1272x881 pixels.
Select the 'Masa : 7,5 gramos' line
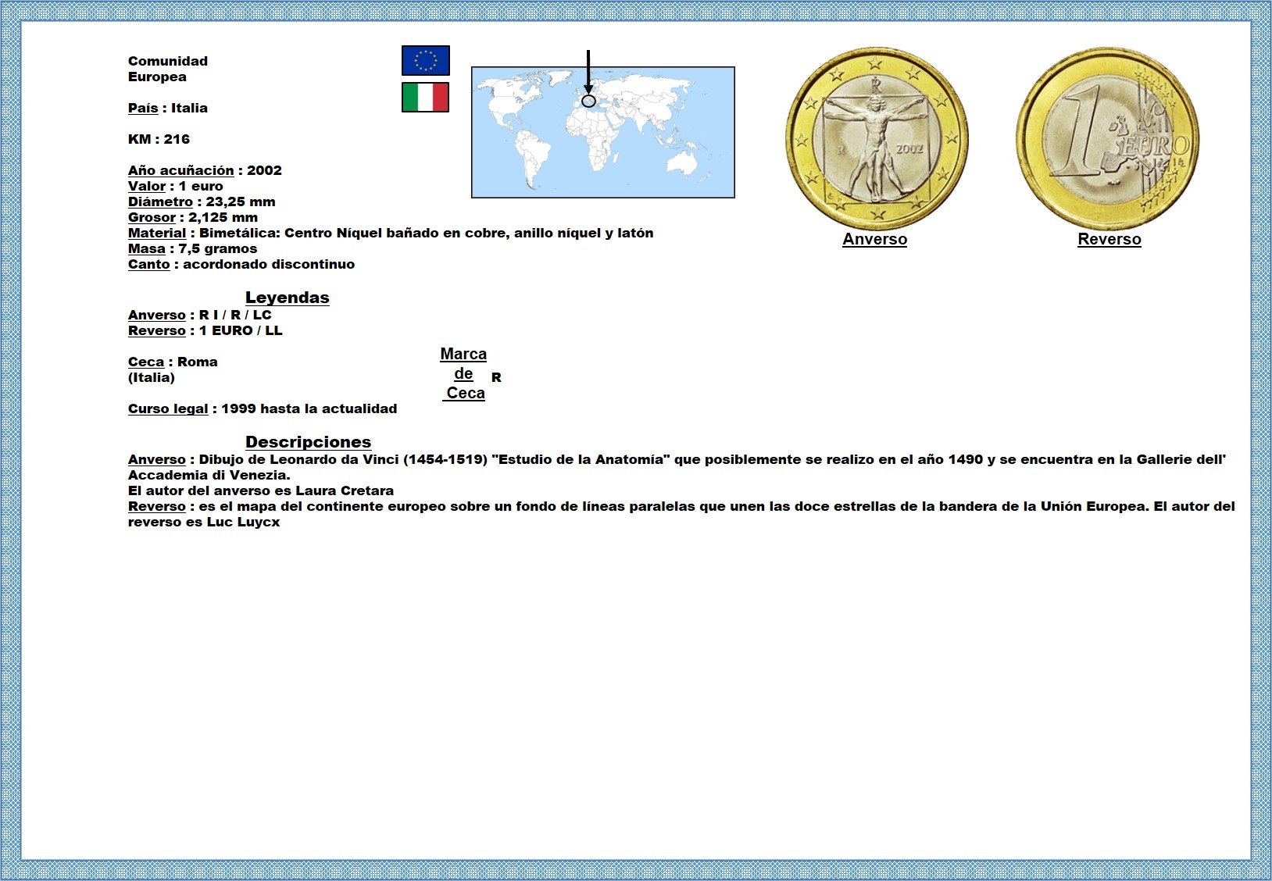pyautogui.click(x=192, y=248)
